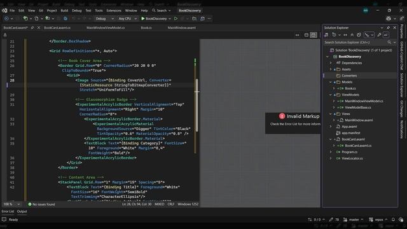Viewport: 407px width, 229px height.
Task: Select app.manifest file
Action: coord(350,133)
